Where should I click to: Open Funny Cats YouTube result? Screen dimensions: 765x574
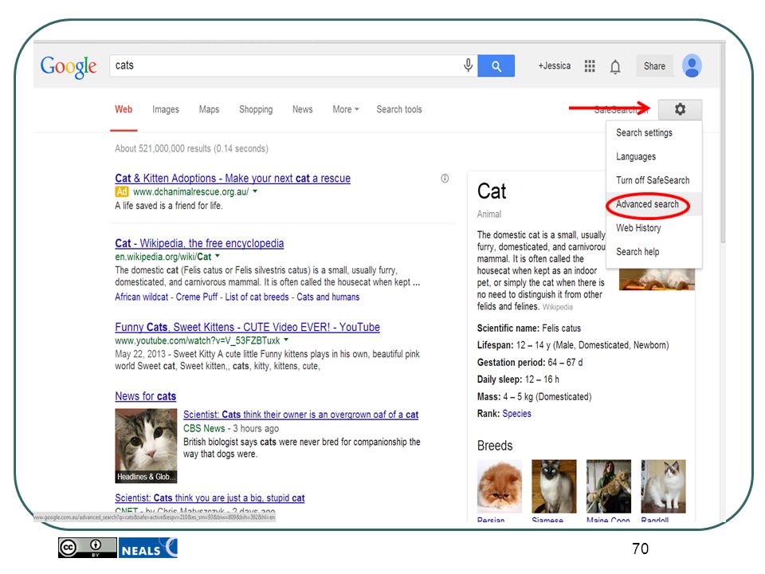(247, 327)
